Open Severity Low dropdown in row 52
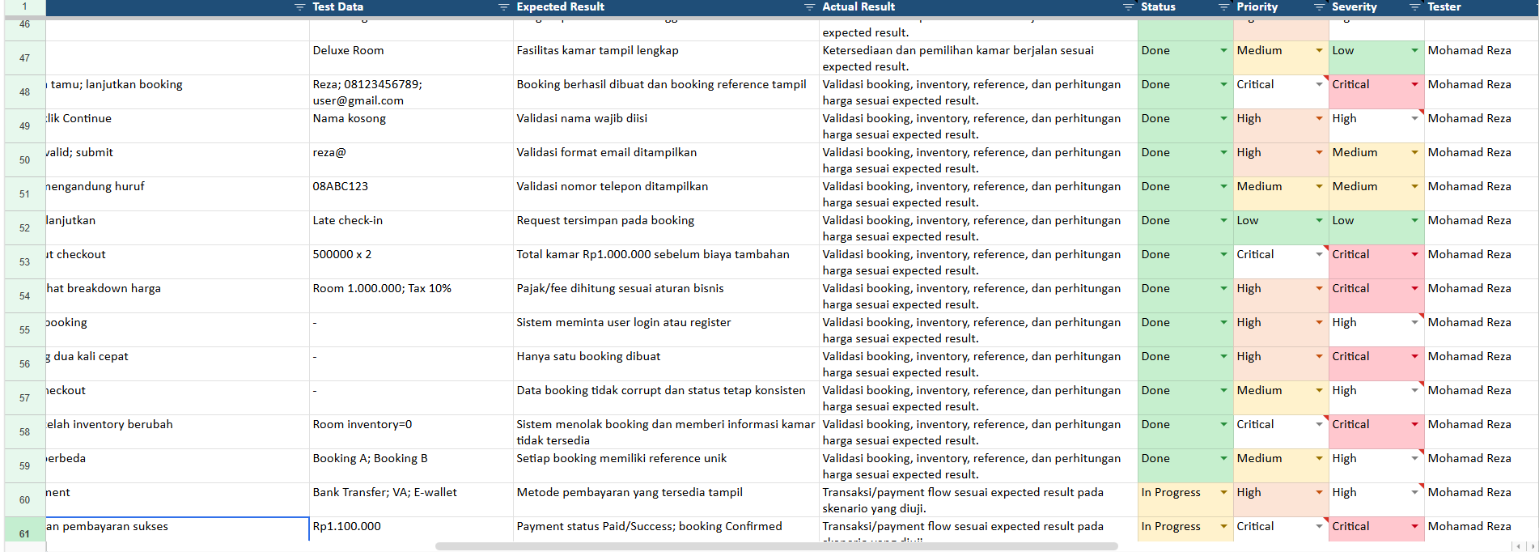This screenshot has width=1539, height=552. pos(1414,220)
